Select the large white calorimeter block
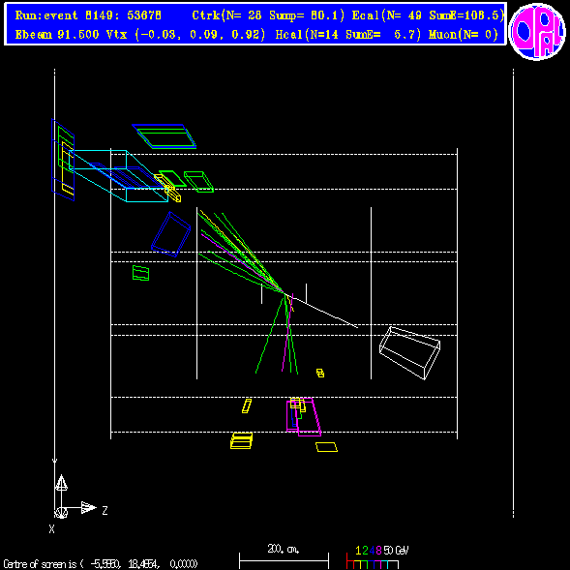This screenshot has height=570, width=570. pos(409,352)
